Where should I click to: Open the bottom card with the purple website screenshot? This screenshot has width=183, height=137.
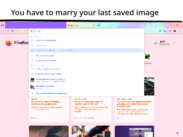134,131
